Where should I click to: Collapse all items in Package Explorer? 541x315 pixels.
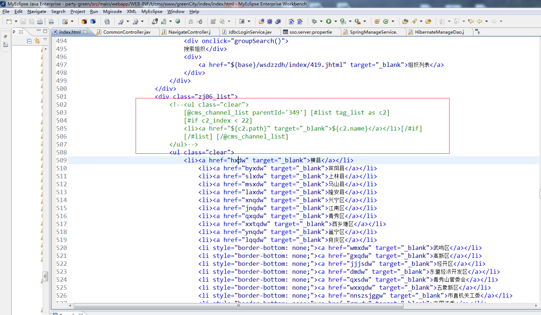tap(29, 41)
